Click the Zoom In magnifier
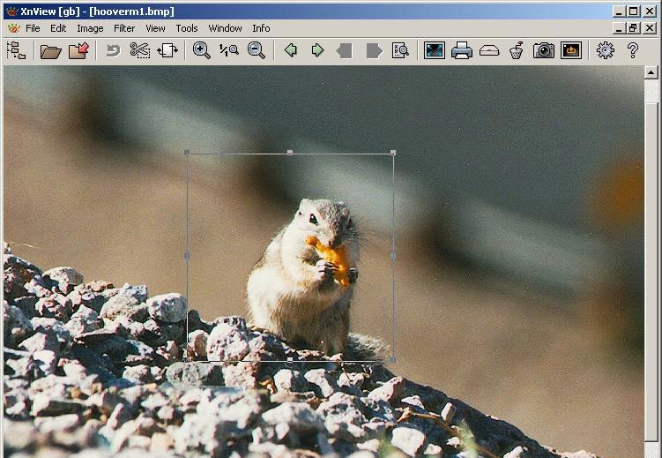Screen dimensions: 662x458 (x=202, y=50)
